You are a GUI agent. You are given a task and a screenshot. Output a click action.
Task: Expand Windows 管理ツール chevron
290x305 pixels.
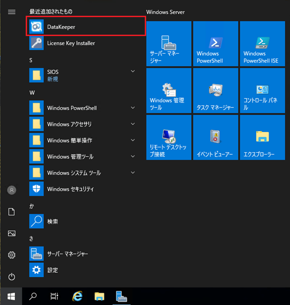(x=133, y=156)
